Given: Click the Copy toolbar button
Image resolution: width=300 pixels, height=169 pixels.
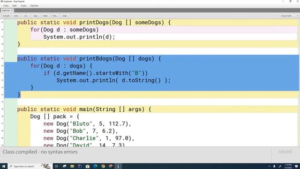Looking at the screenshot, I should pyautogui.click(x=36, y=15).
